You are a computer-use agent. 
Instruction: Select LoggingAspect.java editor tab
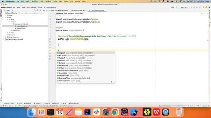(x=97, y=10)
